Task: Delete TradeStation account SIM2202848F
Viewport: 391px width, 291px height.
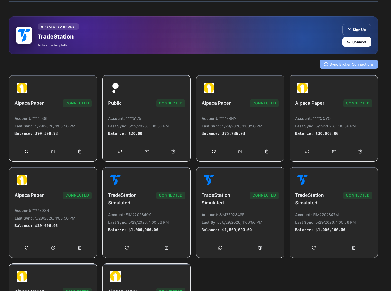Action: [x=260, y=248]
